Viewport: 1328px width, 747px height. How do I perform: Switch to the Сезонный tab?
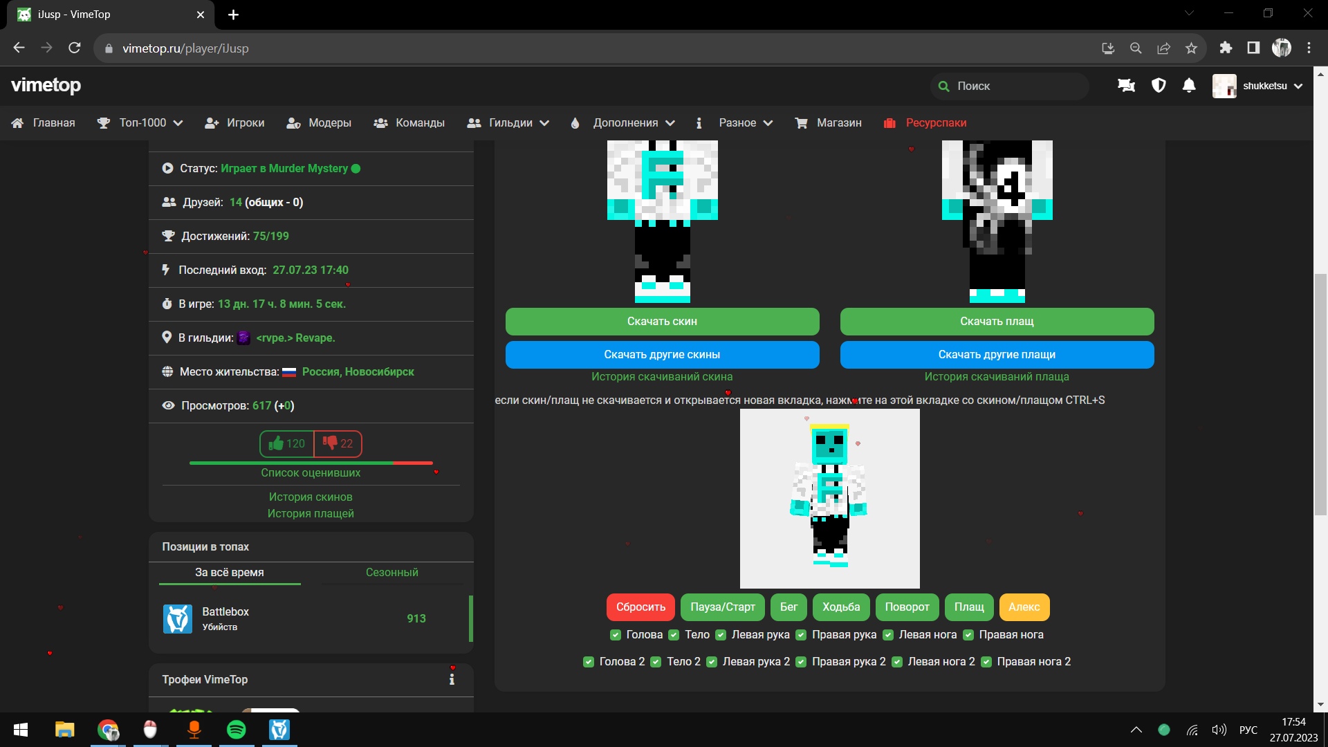coord(391,572)
